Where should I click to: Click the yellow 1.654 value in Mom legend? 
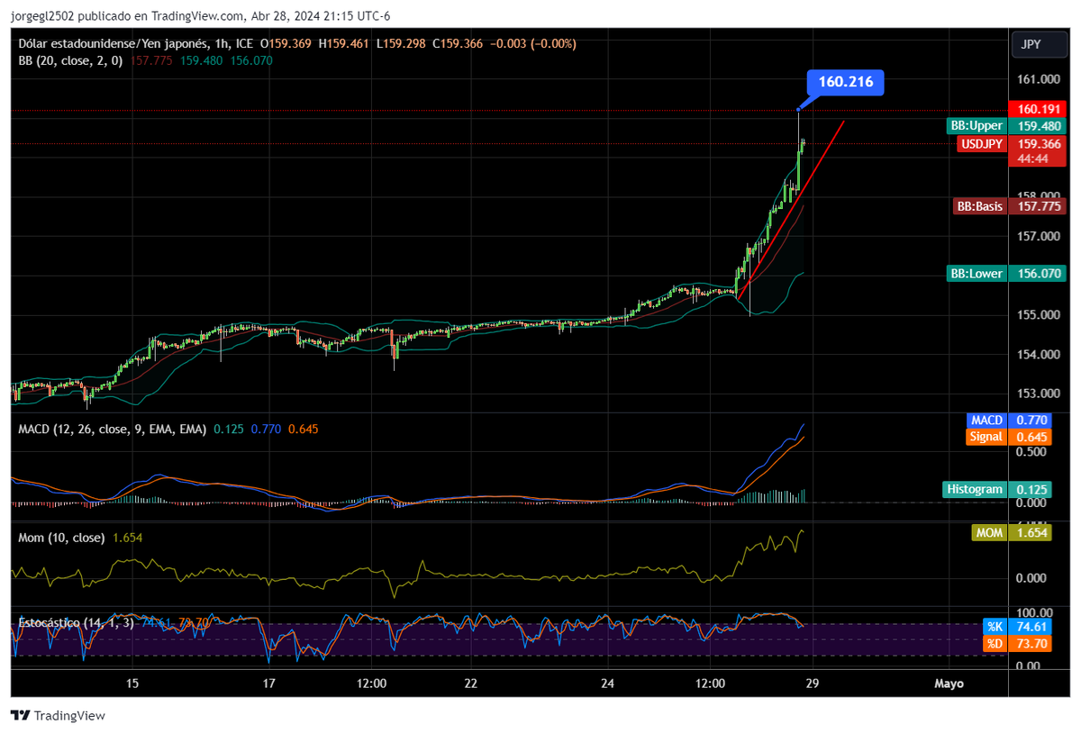click(x=127, y=538)
